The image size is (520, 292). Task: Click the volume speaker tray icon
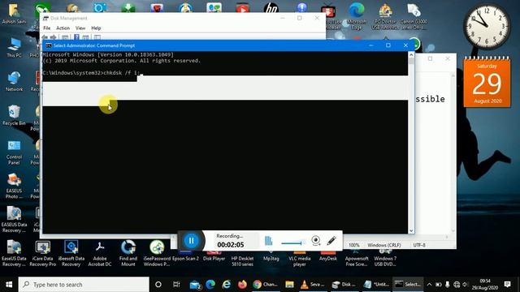tap(466, 285)
